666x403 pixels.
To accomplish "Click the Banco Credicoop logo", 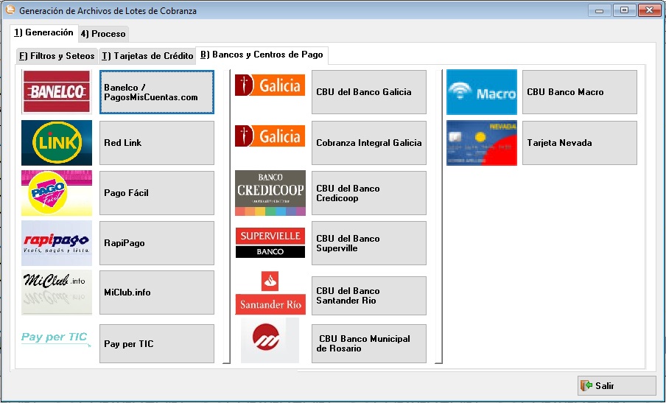I will pyautogui.click(x=270, y=193).
